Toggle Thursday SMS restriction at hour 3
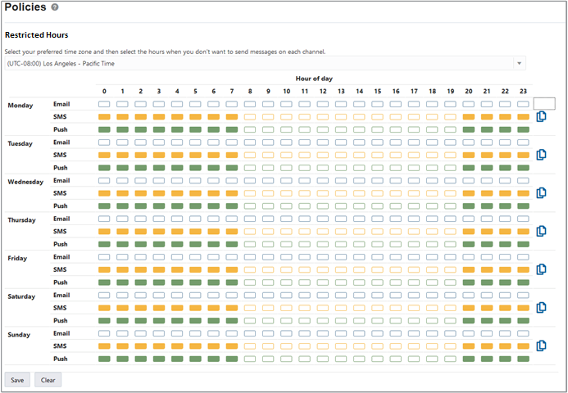Screen dimensions: 568x393 click(x=159, y=232)
